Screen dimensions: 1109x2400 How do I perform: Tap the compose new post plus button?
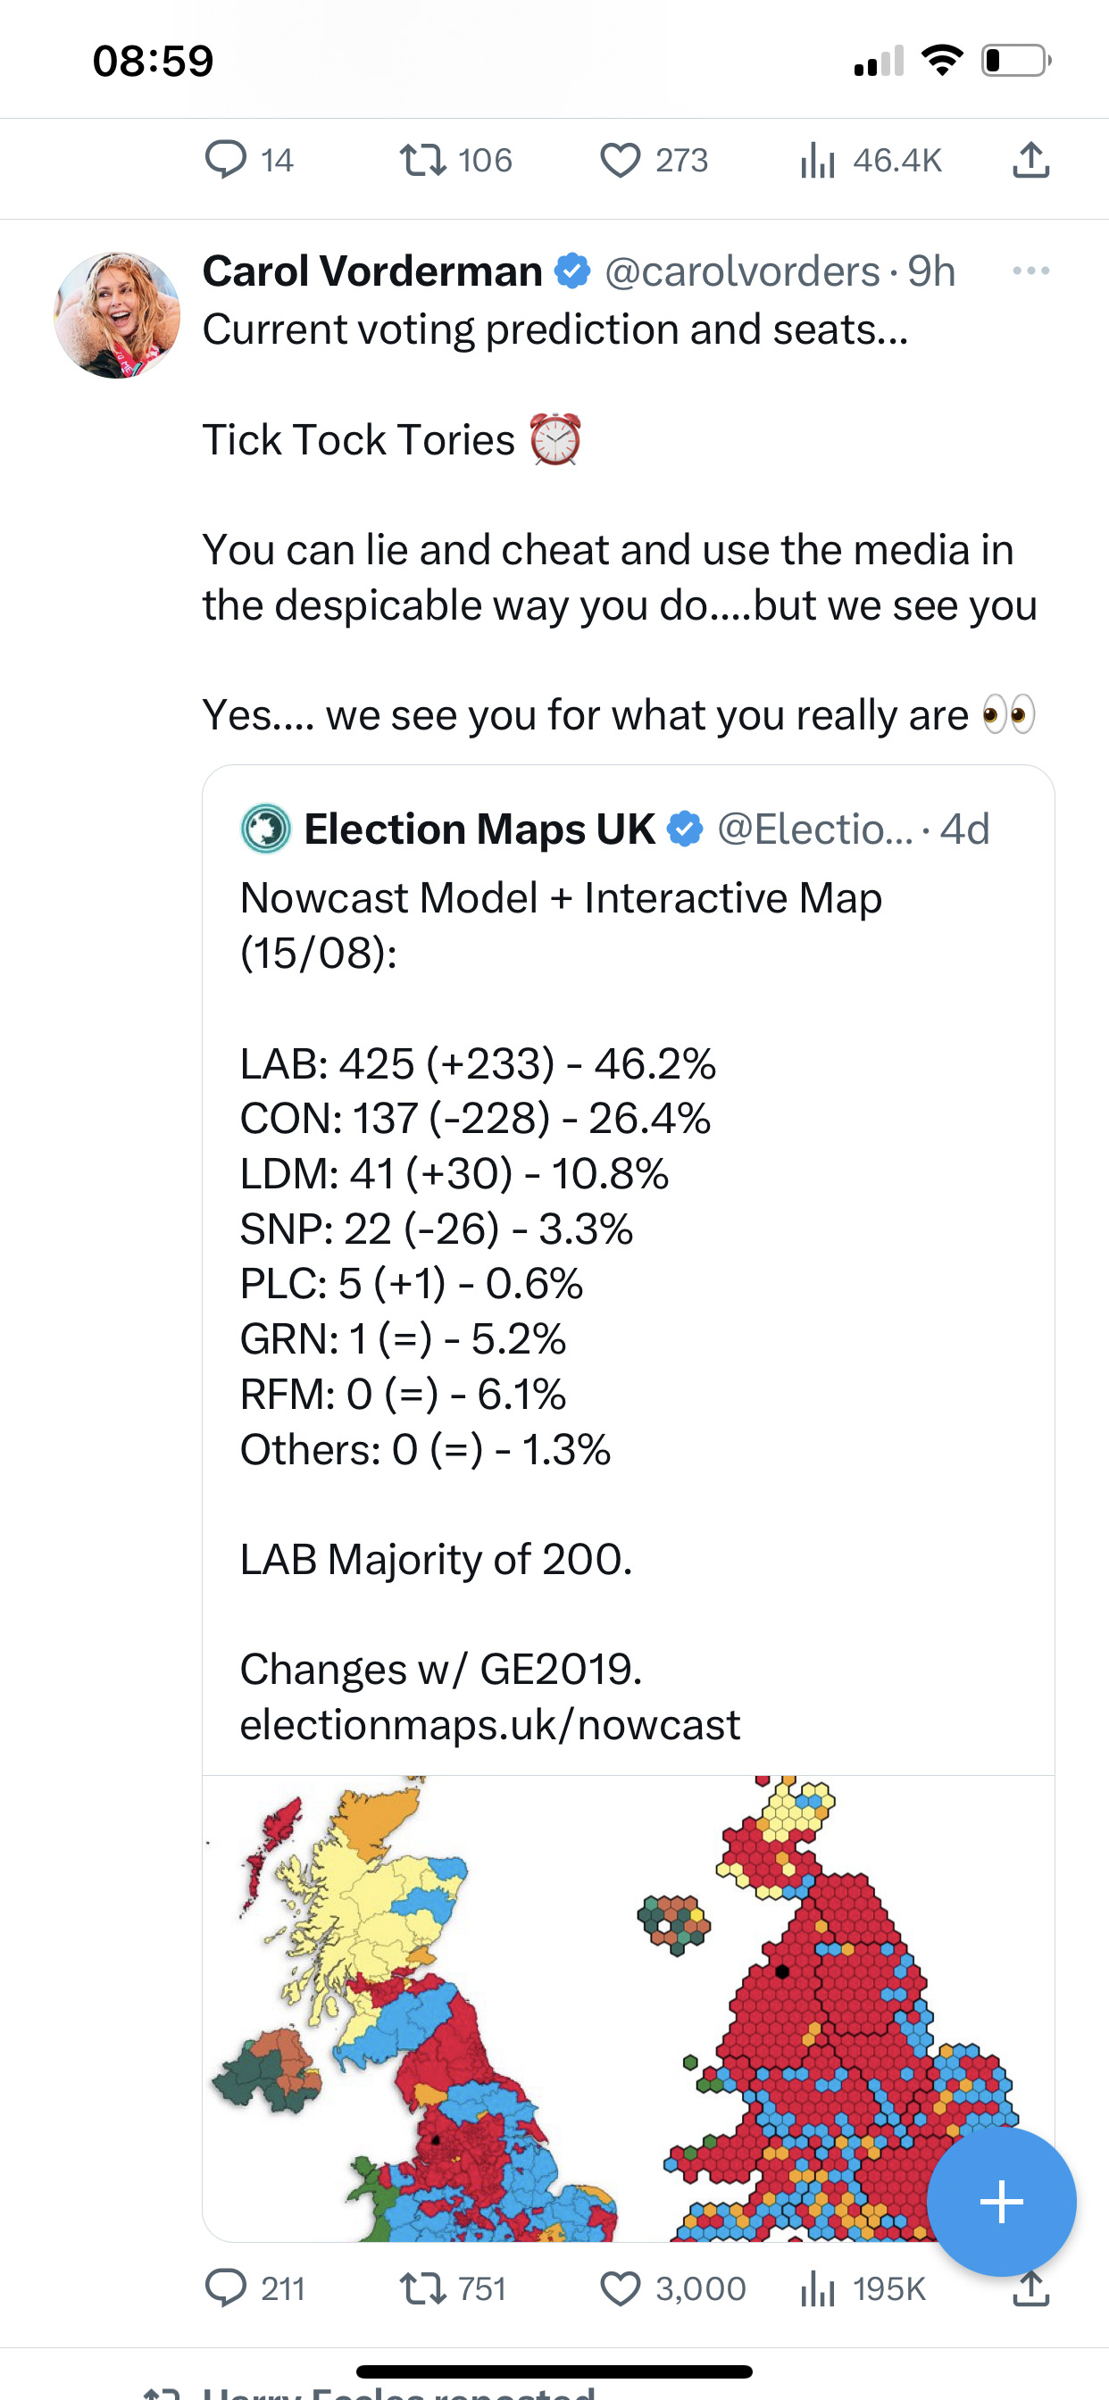(x=1002, y=2203)
